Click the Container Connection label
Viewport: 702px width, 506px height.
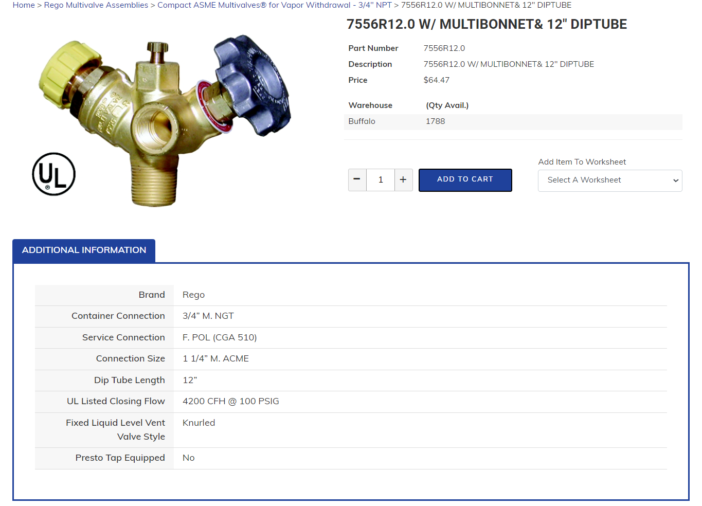click(x=118, y=316)
